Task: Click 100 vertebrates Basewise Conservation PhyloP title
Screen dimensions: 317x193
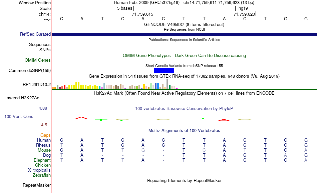Action: coord(184,109)
